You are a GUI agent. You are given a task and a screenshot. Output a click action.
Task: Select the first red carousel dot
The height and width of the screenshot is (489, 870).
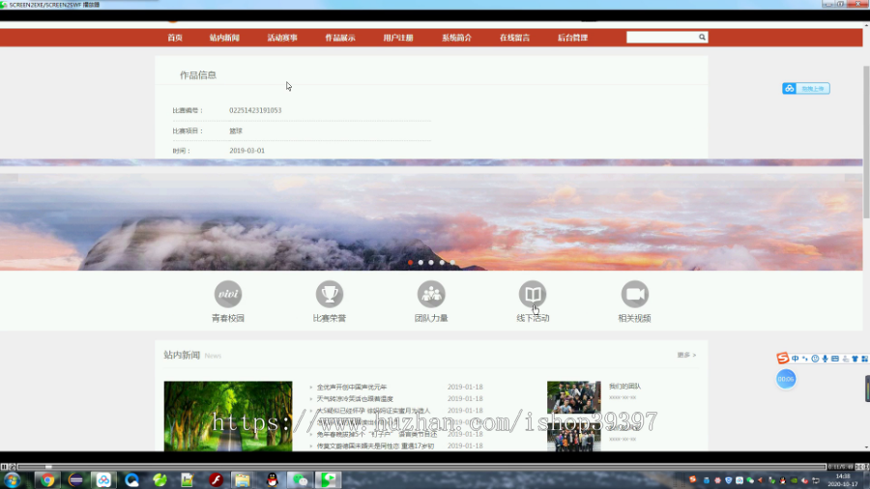point(410,262)
